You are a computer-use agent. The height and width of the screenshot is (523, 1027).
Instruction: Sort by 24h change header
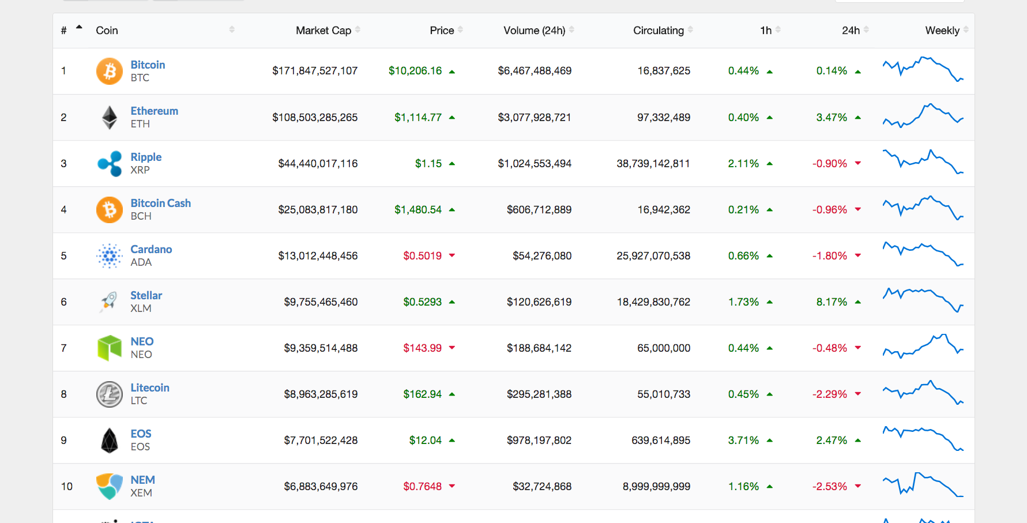pyautogui.click(x=851, y=31)
